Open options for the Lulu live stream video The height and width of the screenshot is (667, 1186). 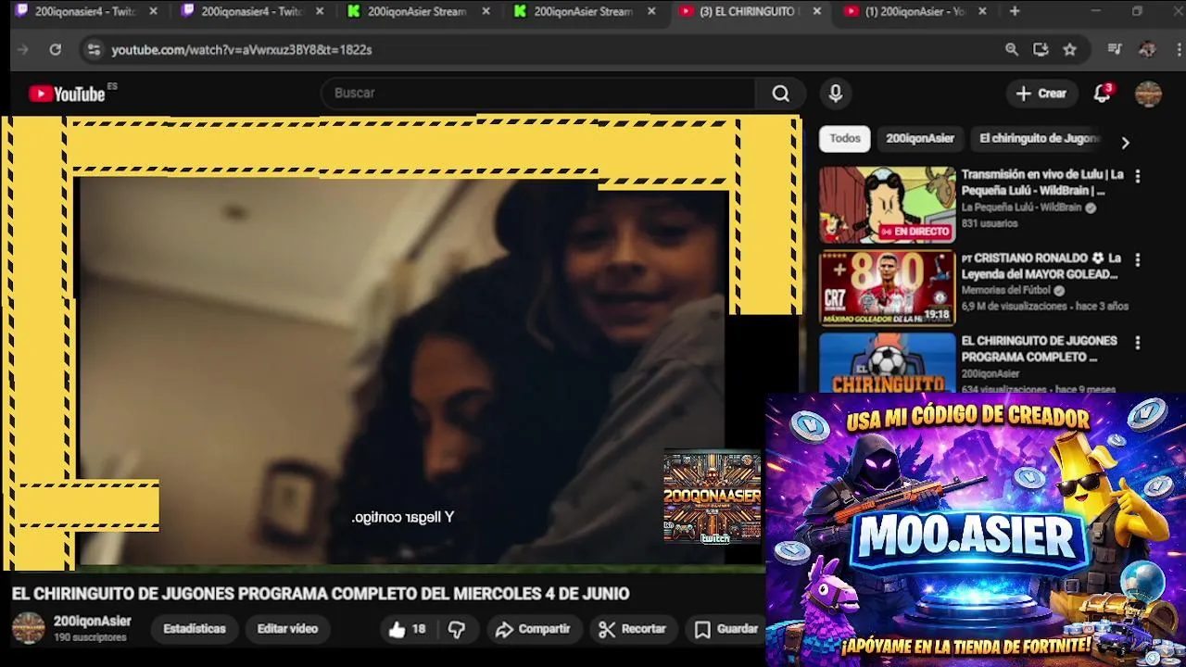1137,176
